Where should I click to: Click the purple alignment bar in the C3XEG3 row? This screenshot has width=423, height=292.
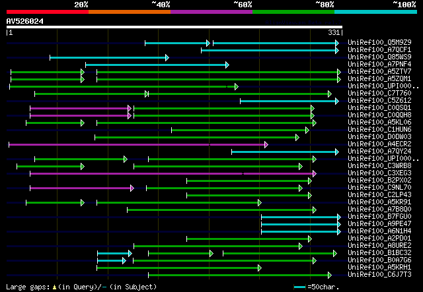(x=173, y=174)
